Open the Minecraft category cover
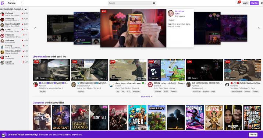The image size is (263, 138). [x=156, y=117]
